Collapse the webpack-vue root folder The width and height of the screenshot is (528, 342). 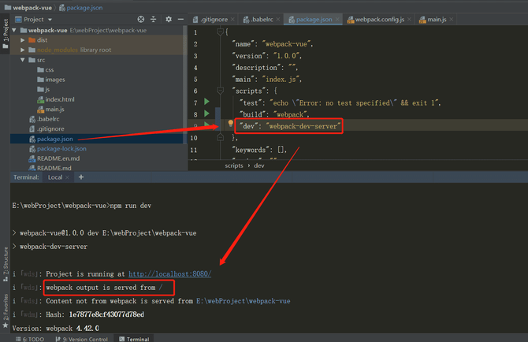click(14, 30)
